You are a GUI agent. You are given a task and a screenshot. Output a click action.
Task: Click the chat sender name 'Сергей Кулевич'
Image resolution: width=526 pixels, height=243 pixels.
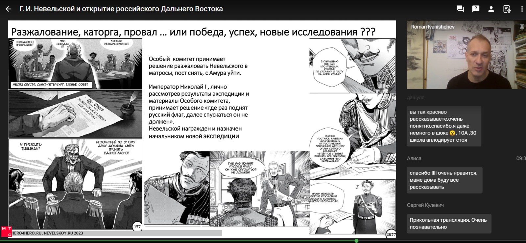425,205
